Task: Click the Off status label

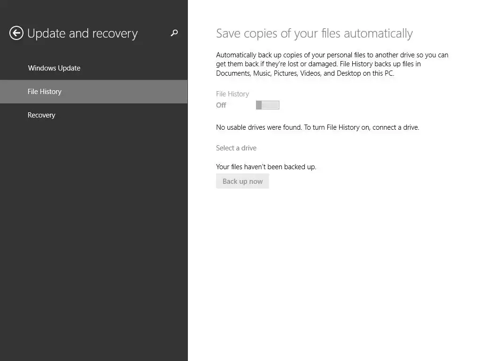Action: click(x=221, y=105)
